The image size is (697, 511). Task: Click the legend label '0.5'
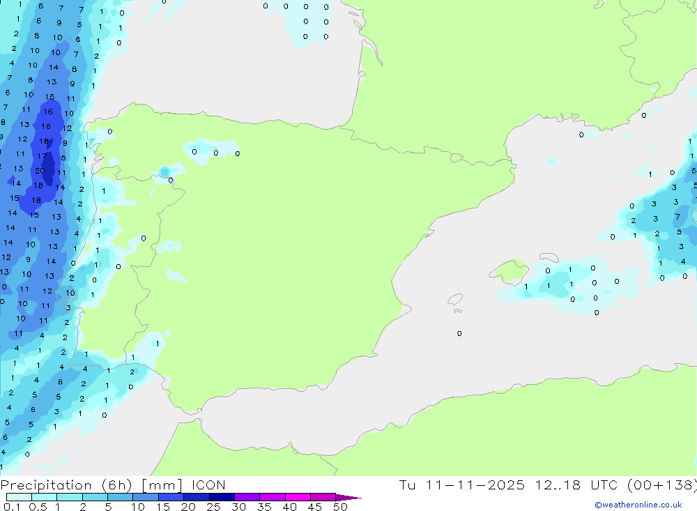tap(38, 507)
